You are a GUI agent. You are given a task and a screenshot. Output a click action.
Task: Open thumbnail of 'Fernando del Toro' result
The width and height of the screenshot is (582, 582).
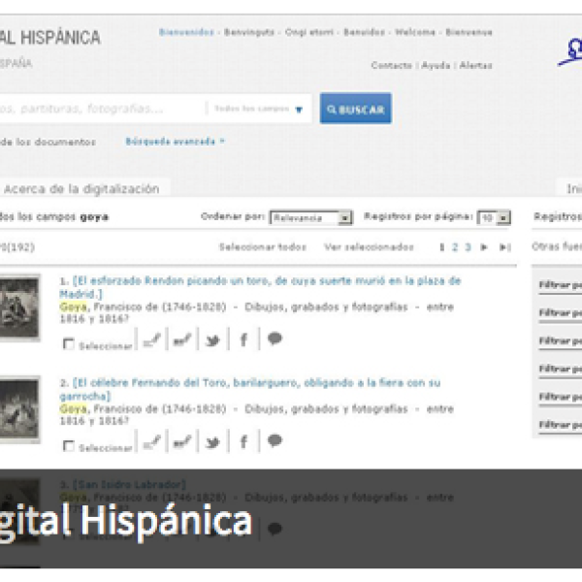click(x=18, y=409)
